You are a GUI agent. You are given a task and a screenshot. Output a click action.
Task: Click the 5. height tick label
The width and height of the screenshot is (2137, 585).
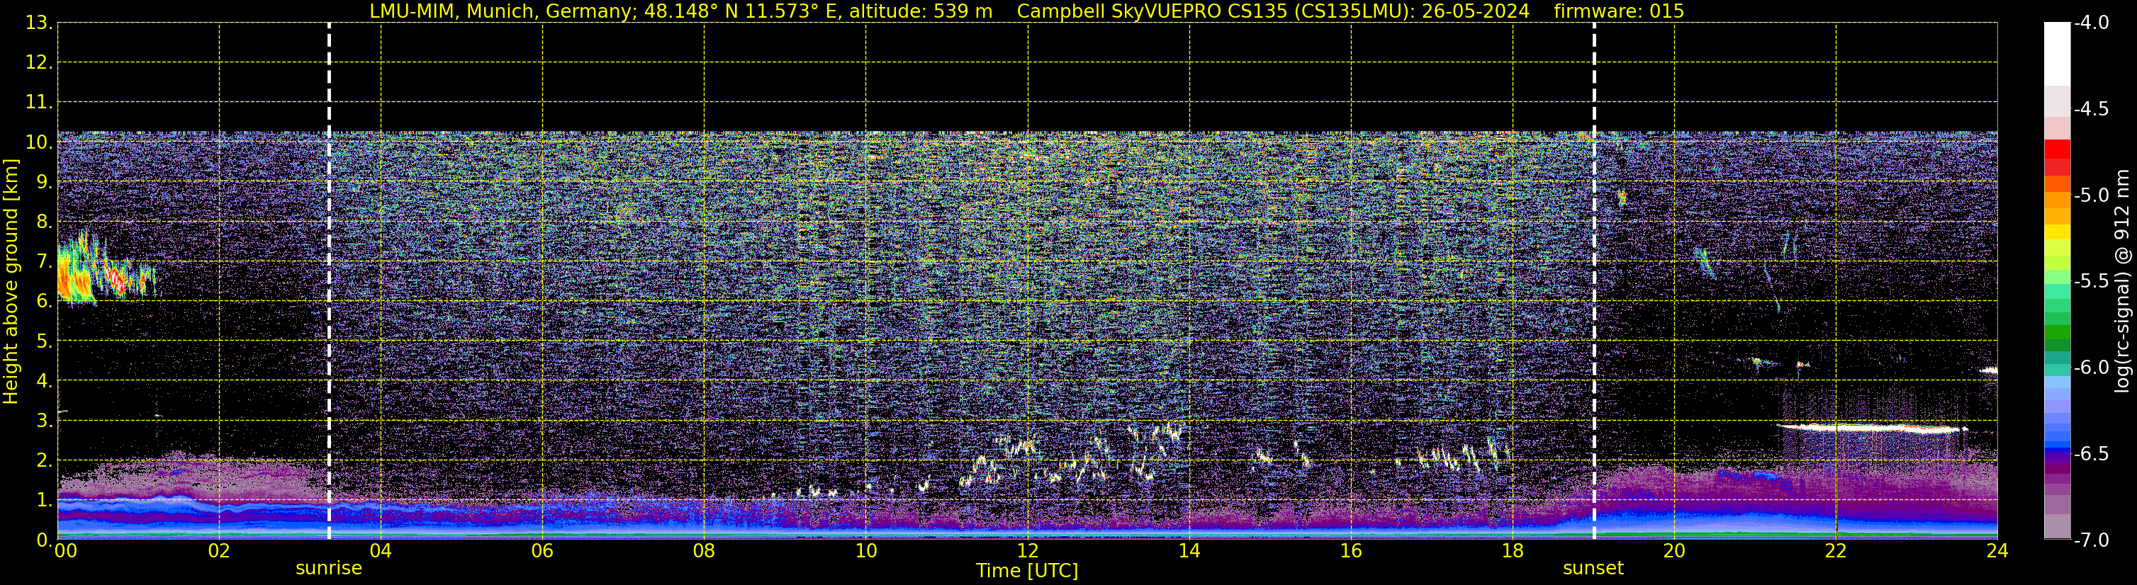coord(44,341)
